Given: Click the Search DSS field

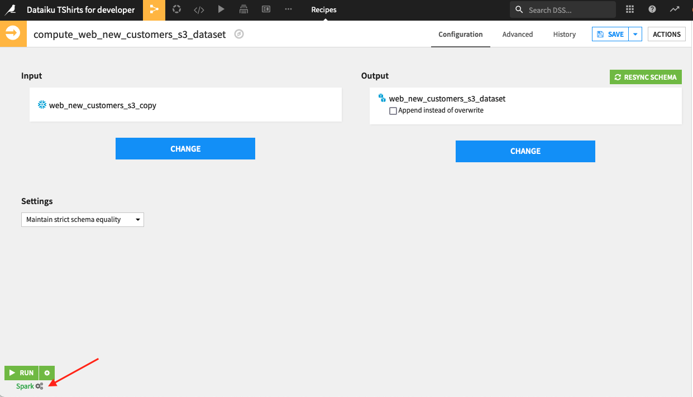Looking at the screenshot, I should 563,9.
